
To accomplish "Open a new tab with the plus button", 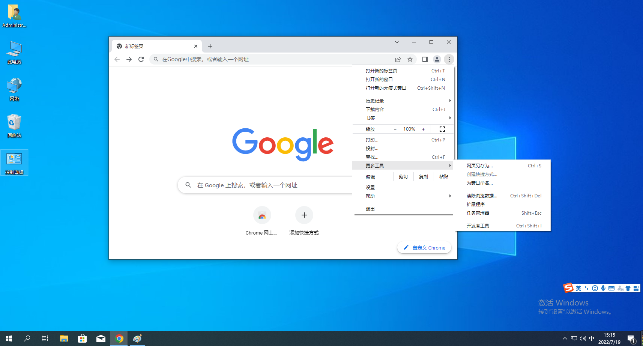I will (210, 46).
